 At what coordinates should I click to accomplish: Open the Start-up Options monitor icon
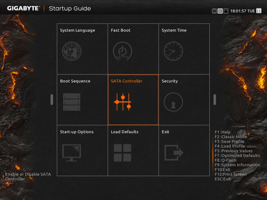pyautogui.click(x=71, y=153)
